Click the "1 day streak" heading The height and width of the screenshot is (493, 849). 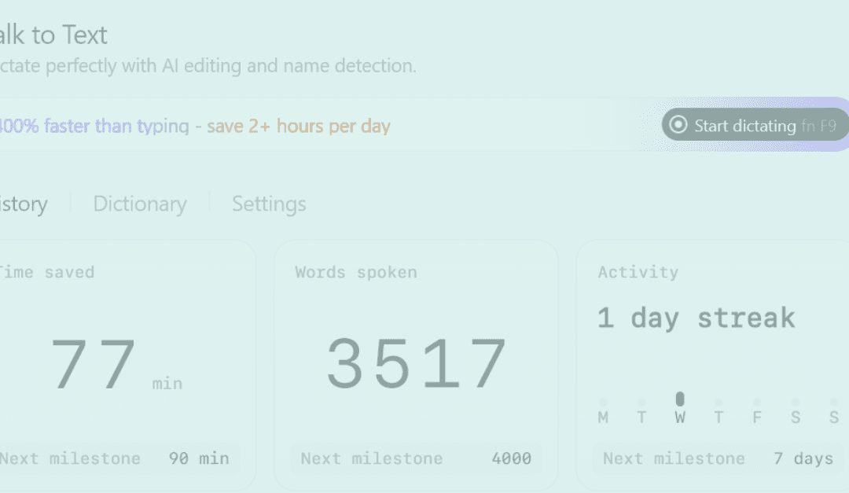click(696, 318)
